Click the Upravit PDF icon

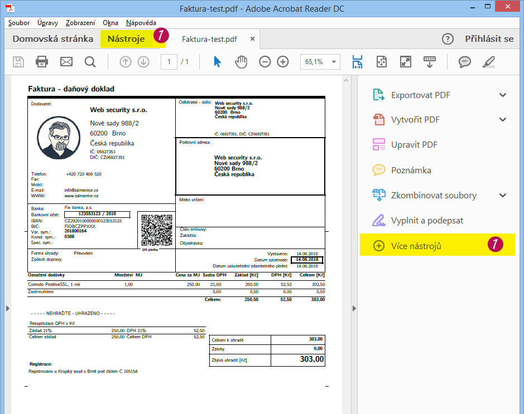378,144
